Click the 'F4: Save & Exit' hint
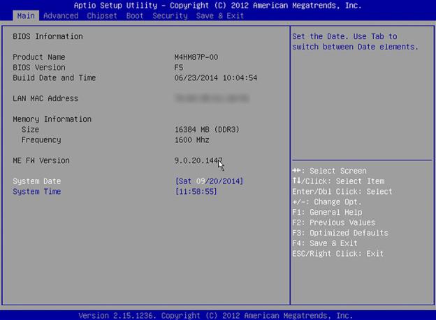Screen dimensions: 436x320 click(x=325, y=243)
